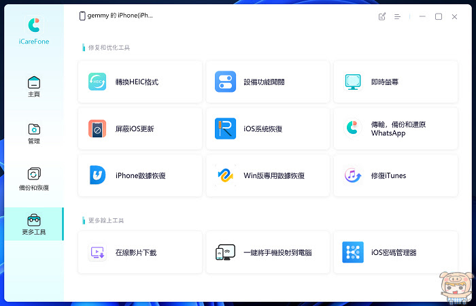
Task: Open the 備份和恢復 backup tab
Action: point(34,179)
